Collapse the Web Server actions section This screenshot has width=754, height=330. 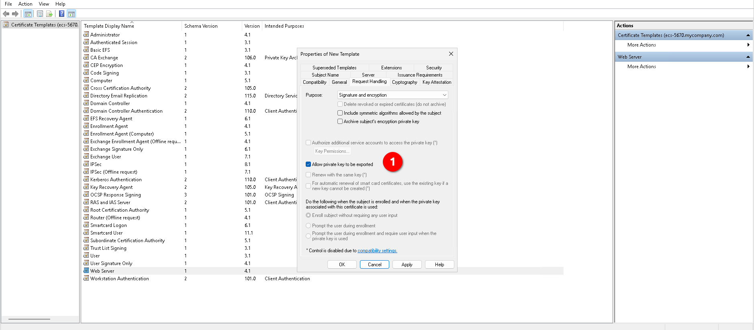748,57
